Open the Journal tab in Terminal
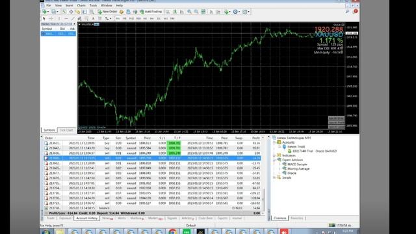 click(237, 218)
